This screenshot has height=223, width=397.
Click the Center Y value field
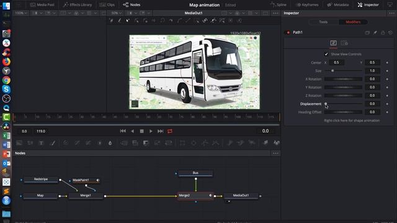tap(372, 63)
